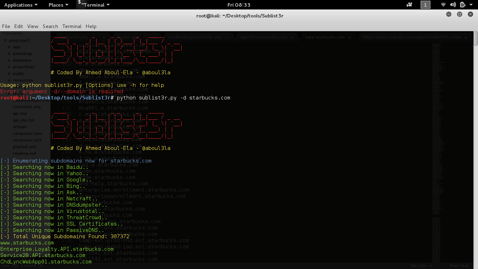Click 'Total Unique Subdomains Found: 307372' line
478x269 pixels.
point(65,236)
